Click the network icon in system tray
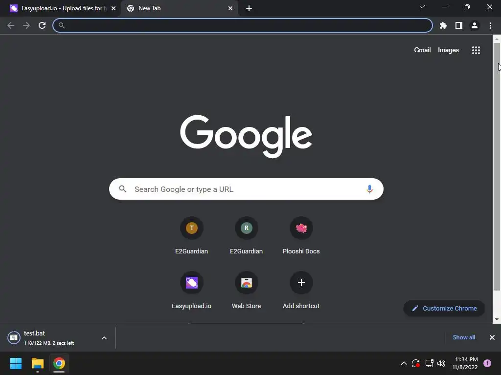 (429, 363)
